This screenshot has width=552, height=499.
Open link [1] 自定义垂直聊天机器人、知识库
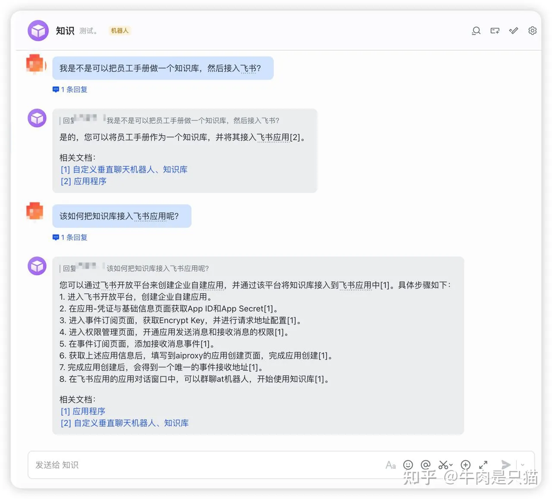coord(124,169)
